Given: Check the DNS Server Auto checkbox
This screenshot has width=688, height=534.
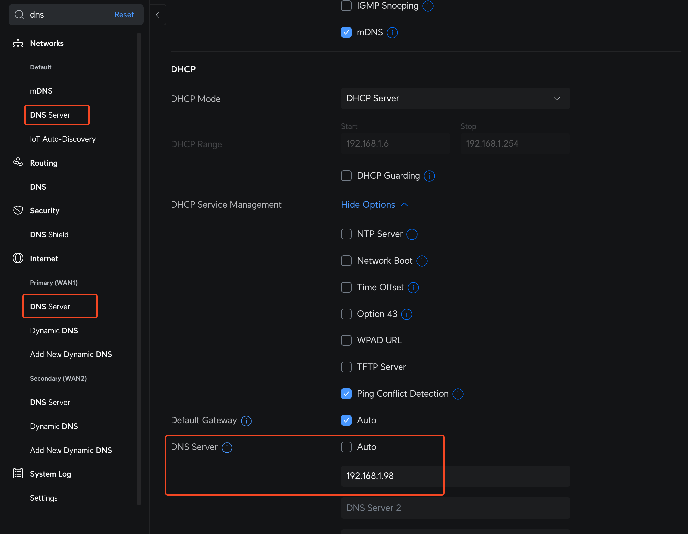Looking at the screenshot, I should tap(346, 447).
